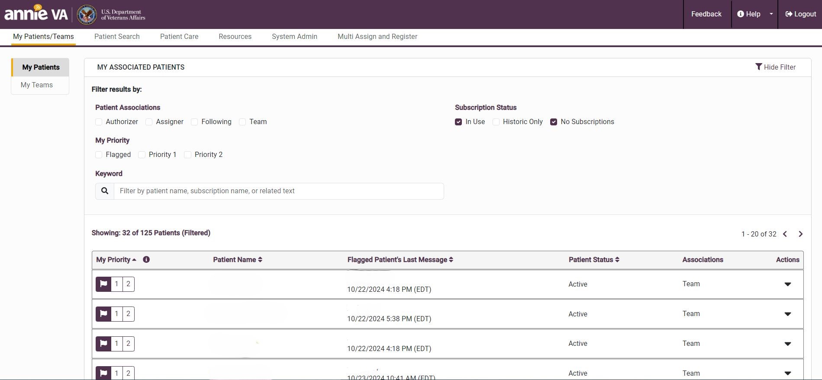Screen dimensions: 822x380
Task: Go to next page of patients
Action: [x=800, y=234]
